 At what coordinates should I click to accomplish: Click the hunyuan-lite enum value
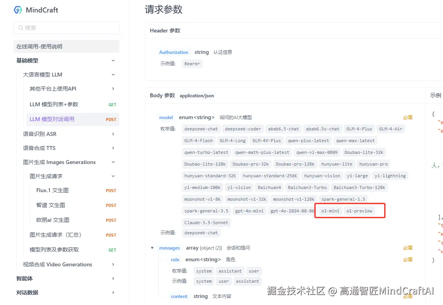point(337,164)
